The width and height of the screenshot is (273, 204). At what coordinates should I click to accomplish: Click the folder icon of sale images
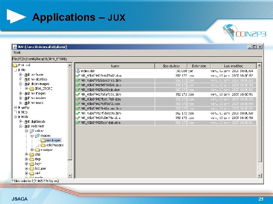(x=43, y=145)
